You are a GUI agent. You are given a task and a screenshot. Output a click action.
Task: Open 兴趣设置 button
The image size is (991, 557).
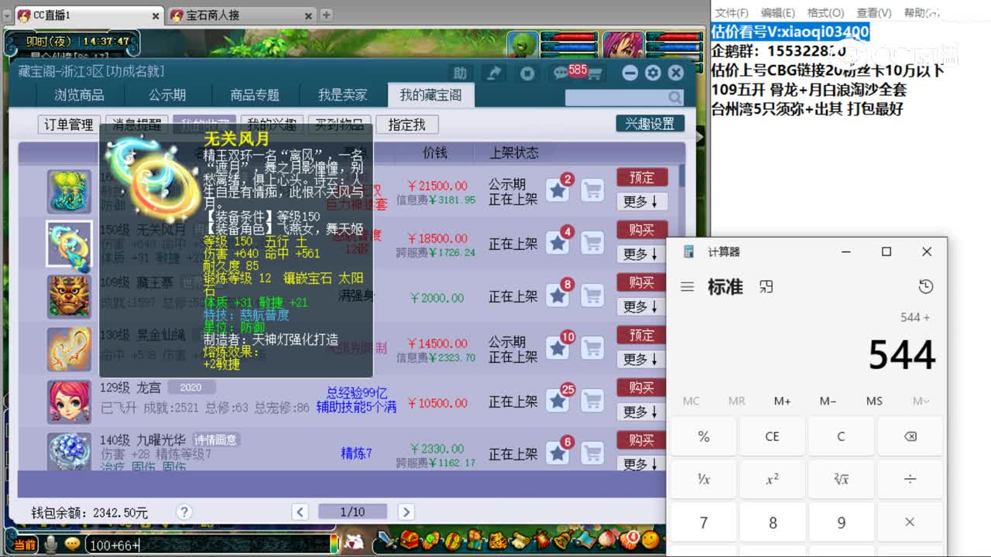point(650,124)
